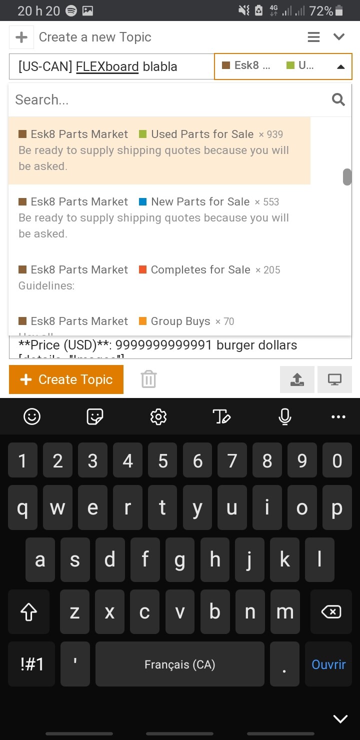Open keyboard settings gear icon
Viewport: 360px width, 740px height.
tap(158, 416)
